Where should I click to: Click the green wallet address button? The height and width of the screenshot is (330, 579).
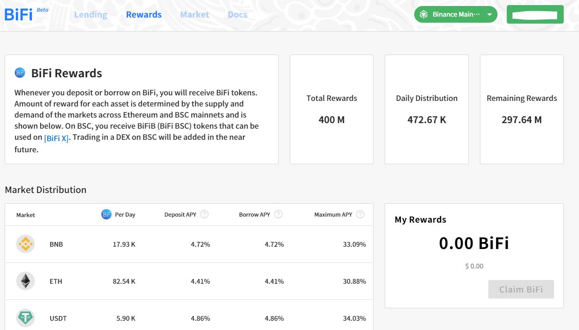coord(535,14)
